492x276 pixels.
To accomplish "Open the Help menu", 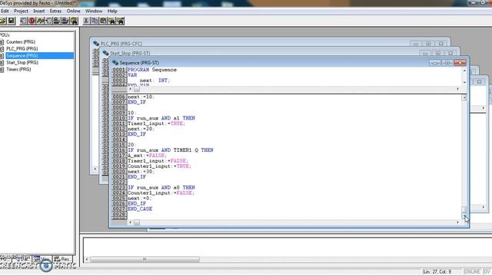I will [112, 11].
